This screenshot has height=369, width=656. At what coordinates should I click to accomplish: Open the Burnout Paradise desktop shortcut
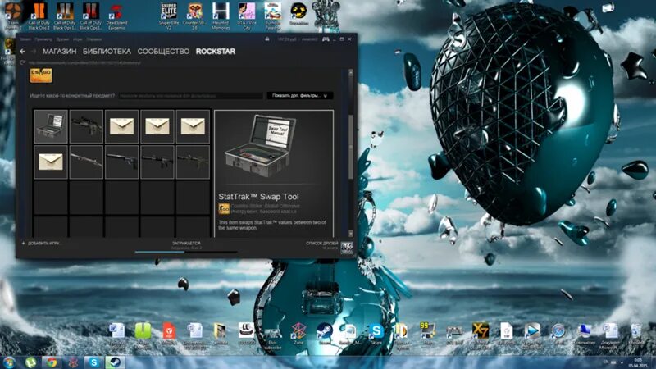click(273, 16)
